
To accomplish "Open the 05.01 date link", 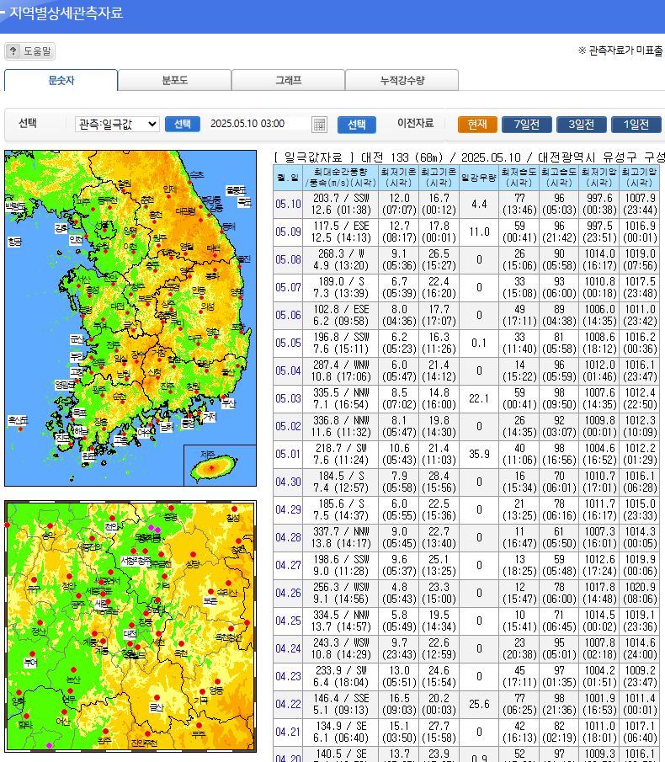I will (288, 454).
